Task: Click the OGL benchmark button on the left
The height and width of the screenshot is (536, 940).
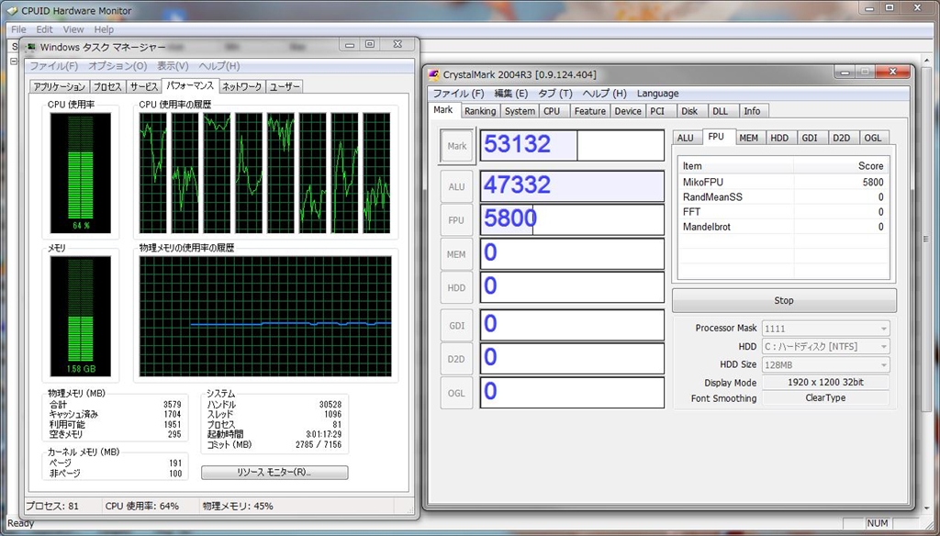Action: 456,393
